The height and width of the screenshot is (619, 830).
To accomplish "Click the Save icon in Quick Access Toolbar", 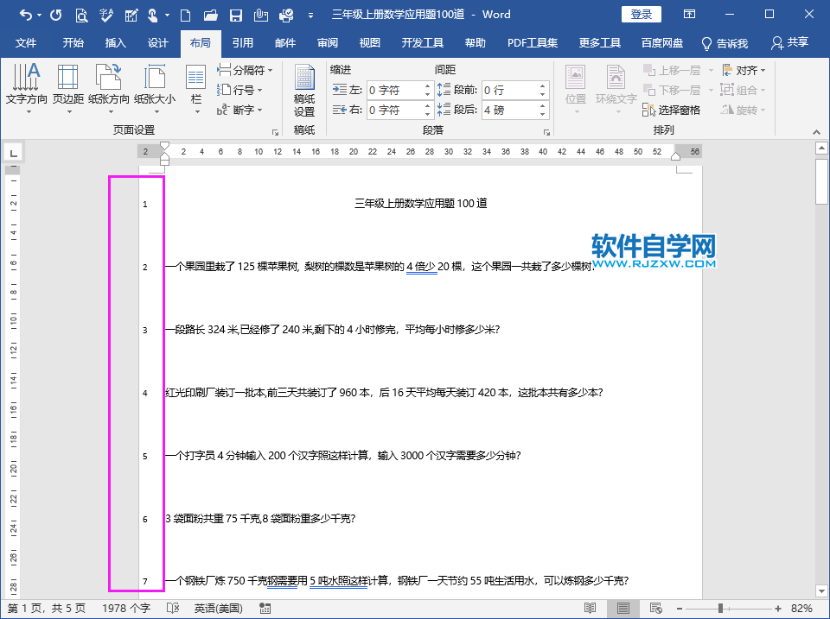I will tap(235, 14).
